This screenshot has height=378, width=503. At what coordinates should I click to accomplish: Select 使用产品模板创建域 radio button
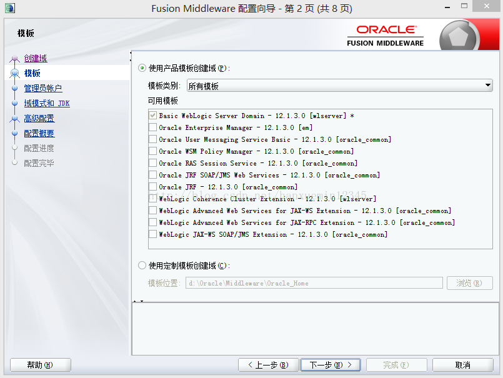(x=142, y=68)
